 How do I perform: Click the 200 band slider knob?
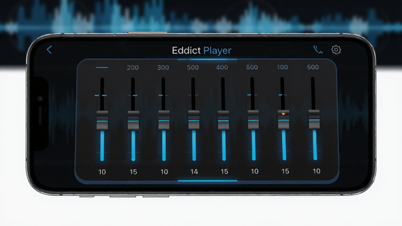point(133,120)
